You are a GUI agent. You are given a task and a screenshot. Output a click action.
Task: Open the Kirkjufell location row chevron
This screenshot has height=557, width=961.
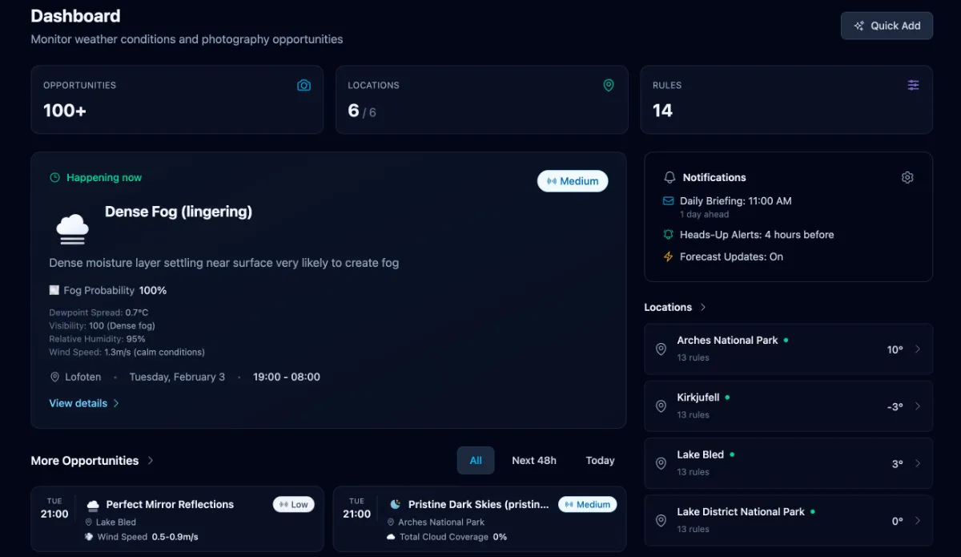tap(918, 406)
